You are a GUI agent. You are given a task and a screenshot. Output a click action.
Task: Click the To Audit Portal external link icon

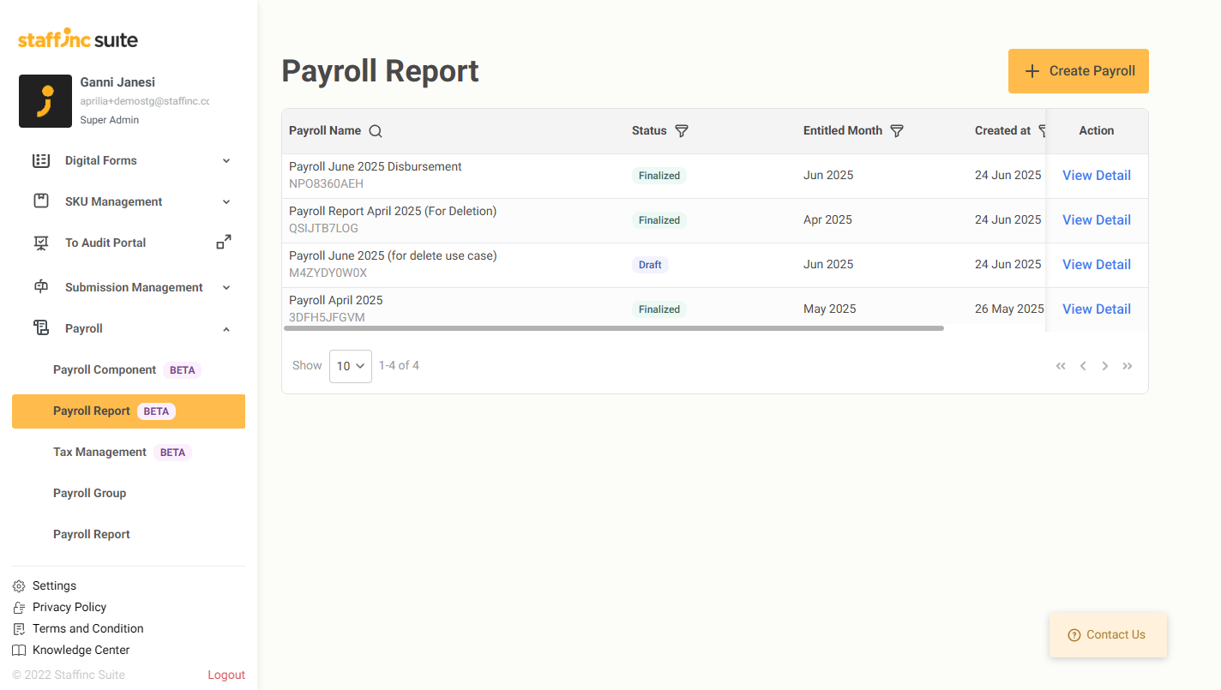click(x=224, y=243)
